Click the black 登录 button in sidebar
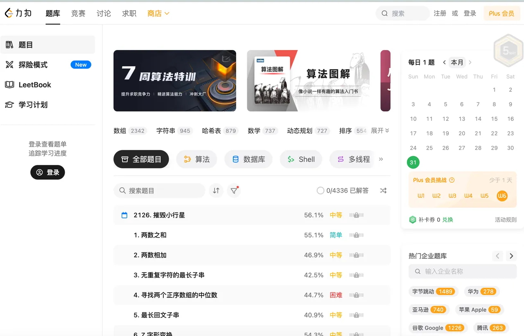 pos(47,173)
